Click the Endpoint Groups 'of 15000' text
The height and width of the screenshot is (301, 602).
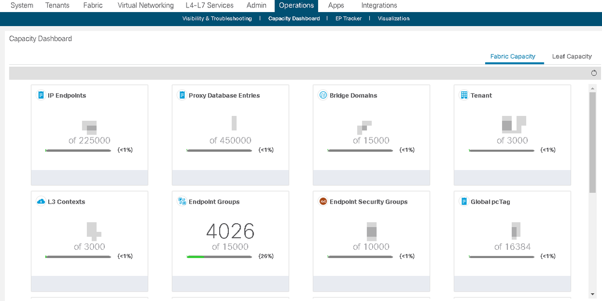click(x=230, y=247)
